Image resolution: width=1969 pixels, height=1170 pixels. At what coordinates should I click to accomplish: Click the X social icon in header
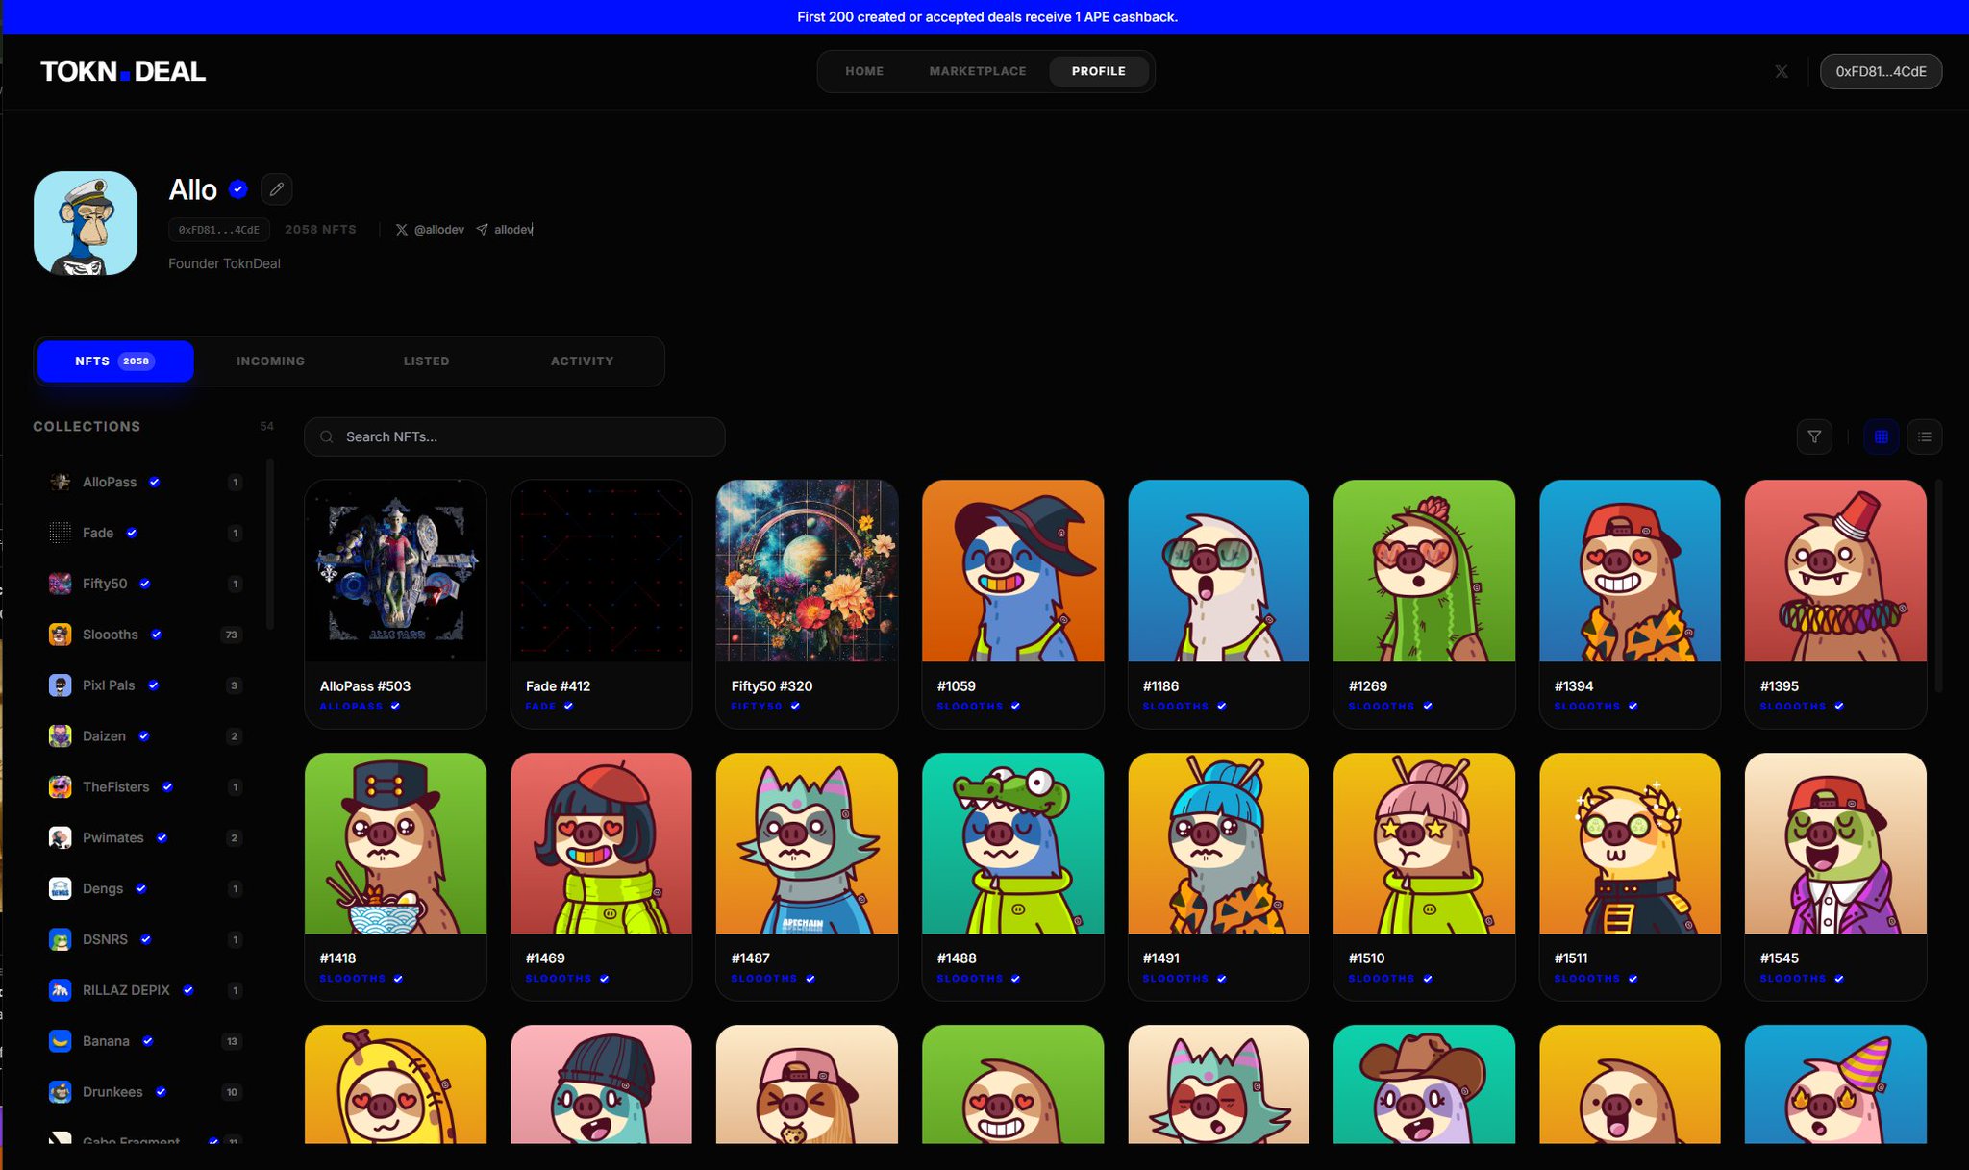tap(1781, 72)
